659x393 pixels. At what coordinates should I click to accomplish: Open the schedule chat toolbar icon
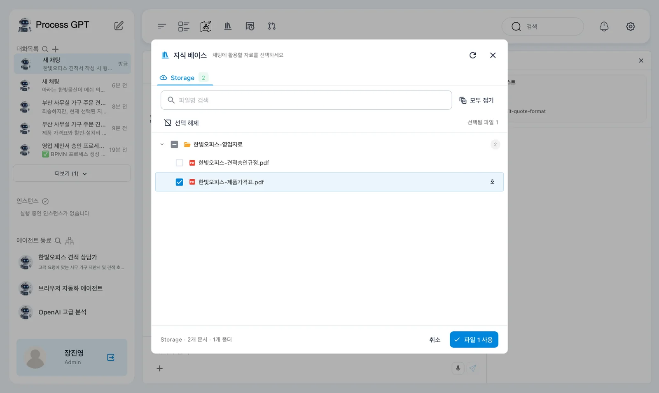point(250,26)
